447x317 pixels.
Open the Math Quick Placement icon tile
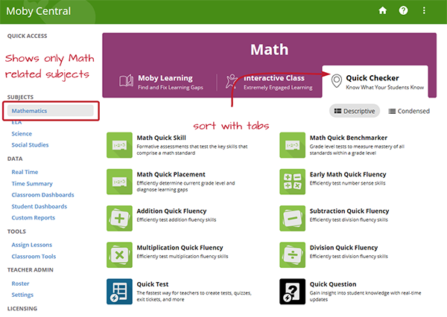[x=119, y=182]
